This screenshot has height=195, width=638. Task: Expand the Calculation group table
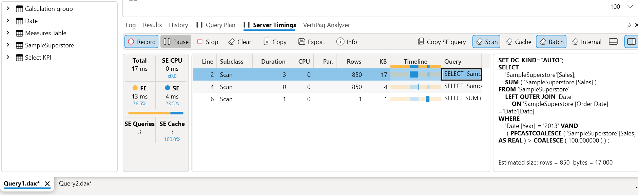[8, 8]
